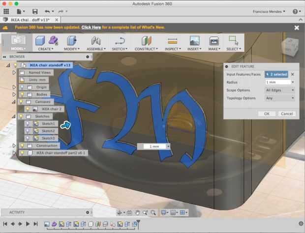Jump to timeline beginning
The width and height of the screenshot is (305, 233).
(5, 224)
